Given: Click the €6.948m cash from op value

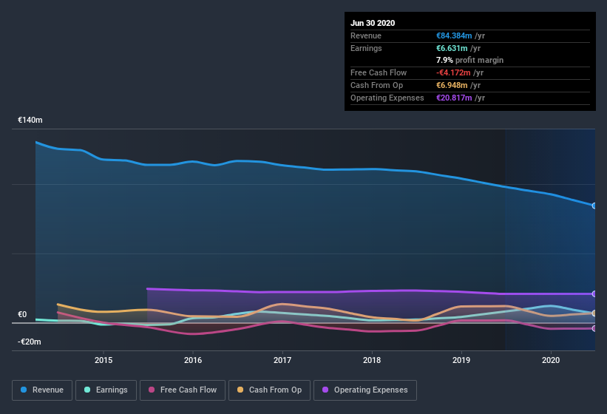Looking at the screenshot, I should [x=452, y=85].
